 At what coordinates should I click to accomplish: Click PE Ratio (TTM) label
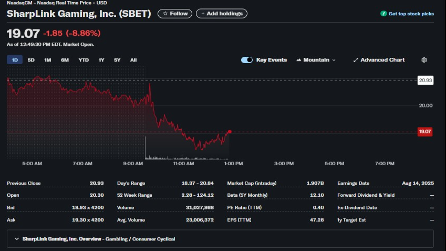pos(244,207)
